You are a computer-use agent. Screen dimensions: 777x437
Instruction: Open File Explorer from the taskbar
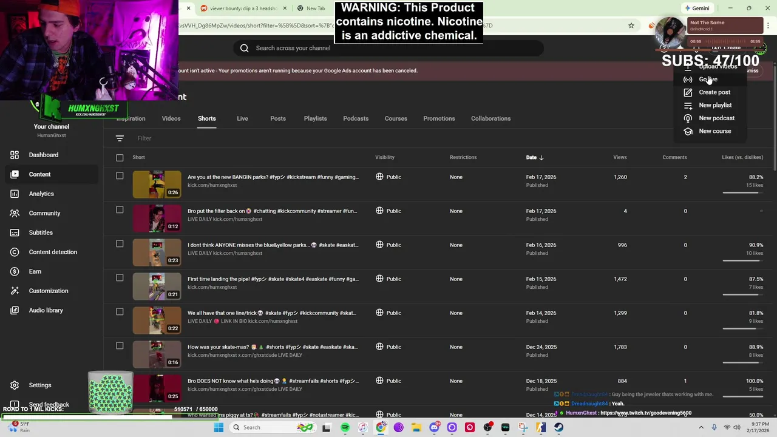(x=416, y=427)
